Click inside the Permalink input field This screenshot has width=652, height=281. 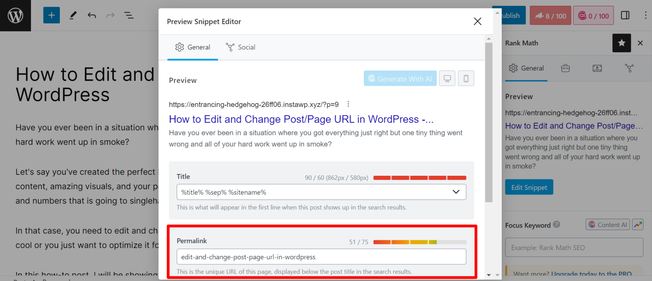tap(321, 257)
